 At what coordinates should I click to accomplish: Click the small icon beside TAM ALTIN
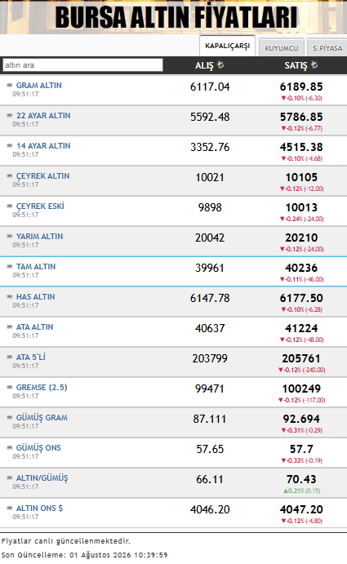click(x=10, y=267)
